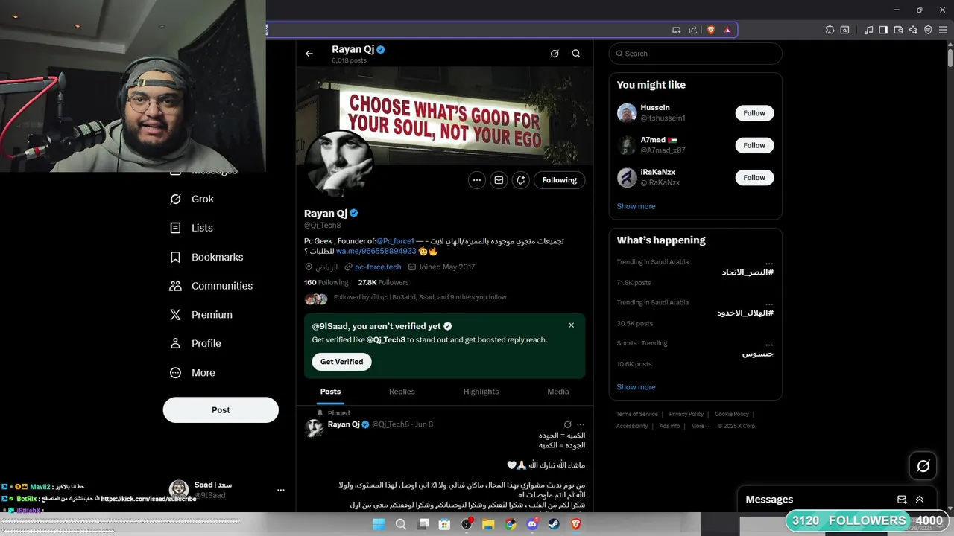Click the Lists icon in the sidebar
The height and width of the screenshot is (536, 954).
click(175, 228)
